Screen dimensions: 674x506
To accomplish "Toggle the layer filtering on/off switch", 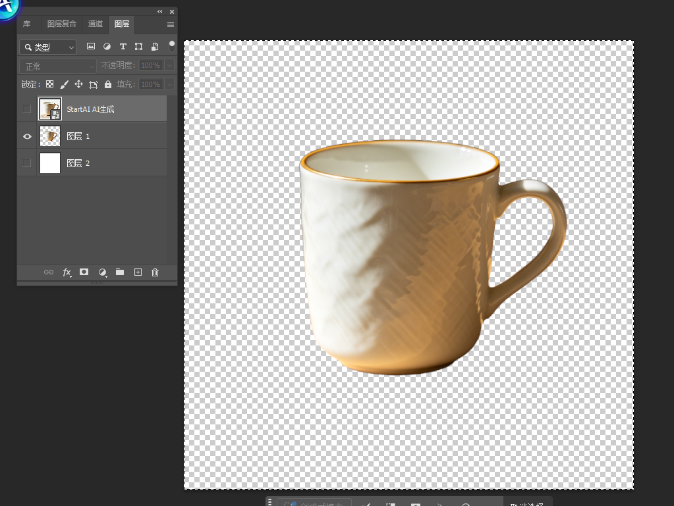I will click(x=171, y=46).
